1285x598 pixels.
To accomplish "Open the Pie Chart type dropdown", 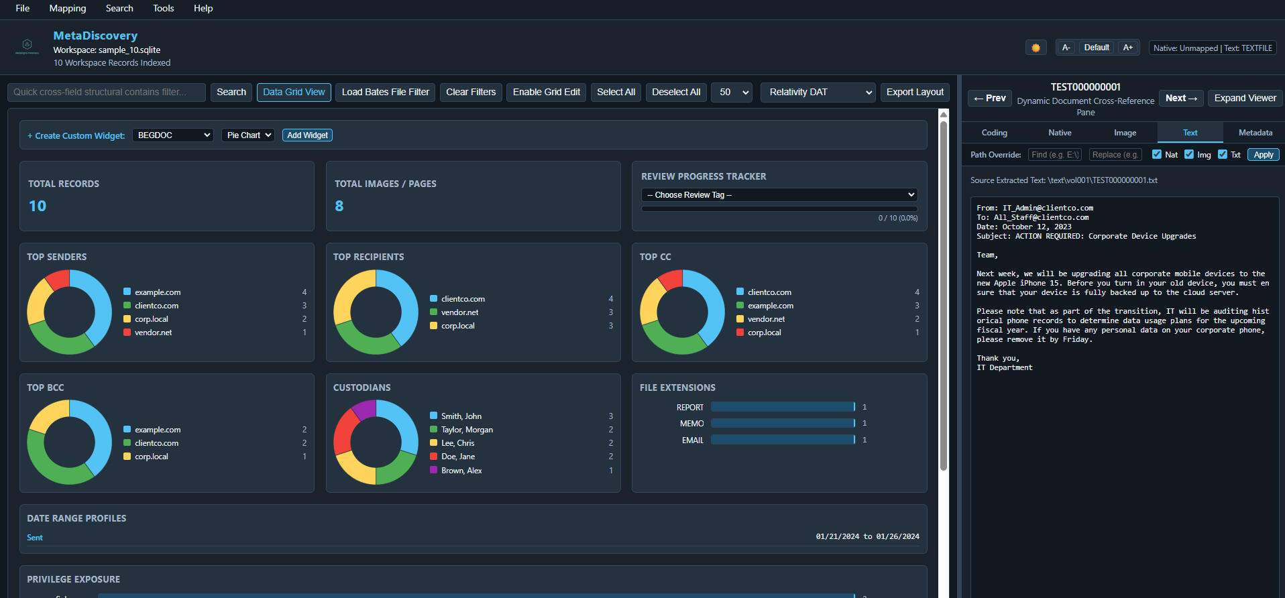I will click(x=247, y=135).
